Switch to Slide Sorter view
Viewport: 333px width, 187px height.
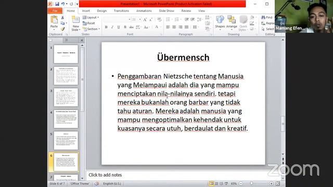pyautogui.click(x=216, y=183)
